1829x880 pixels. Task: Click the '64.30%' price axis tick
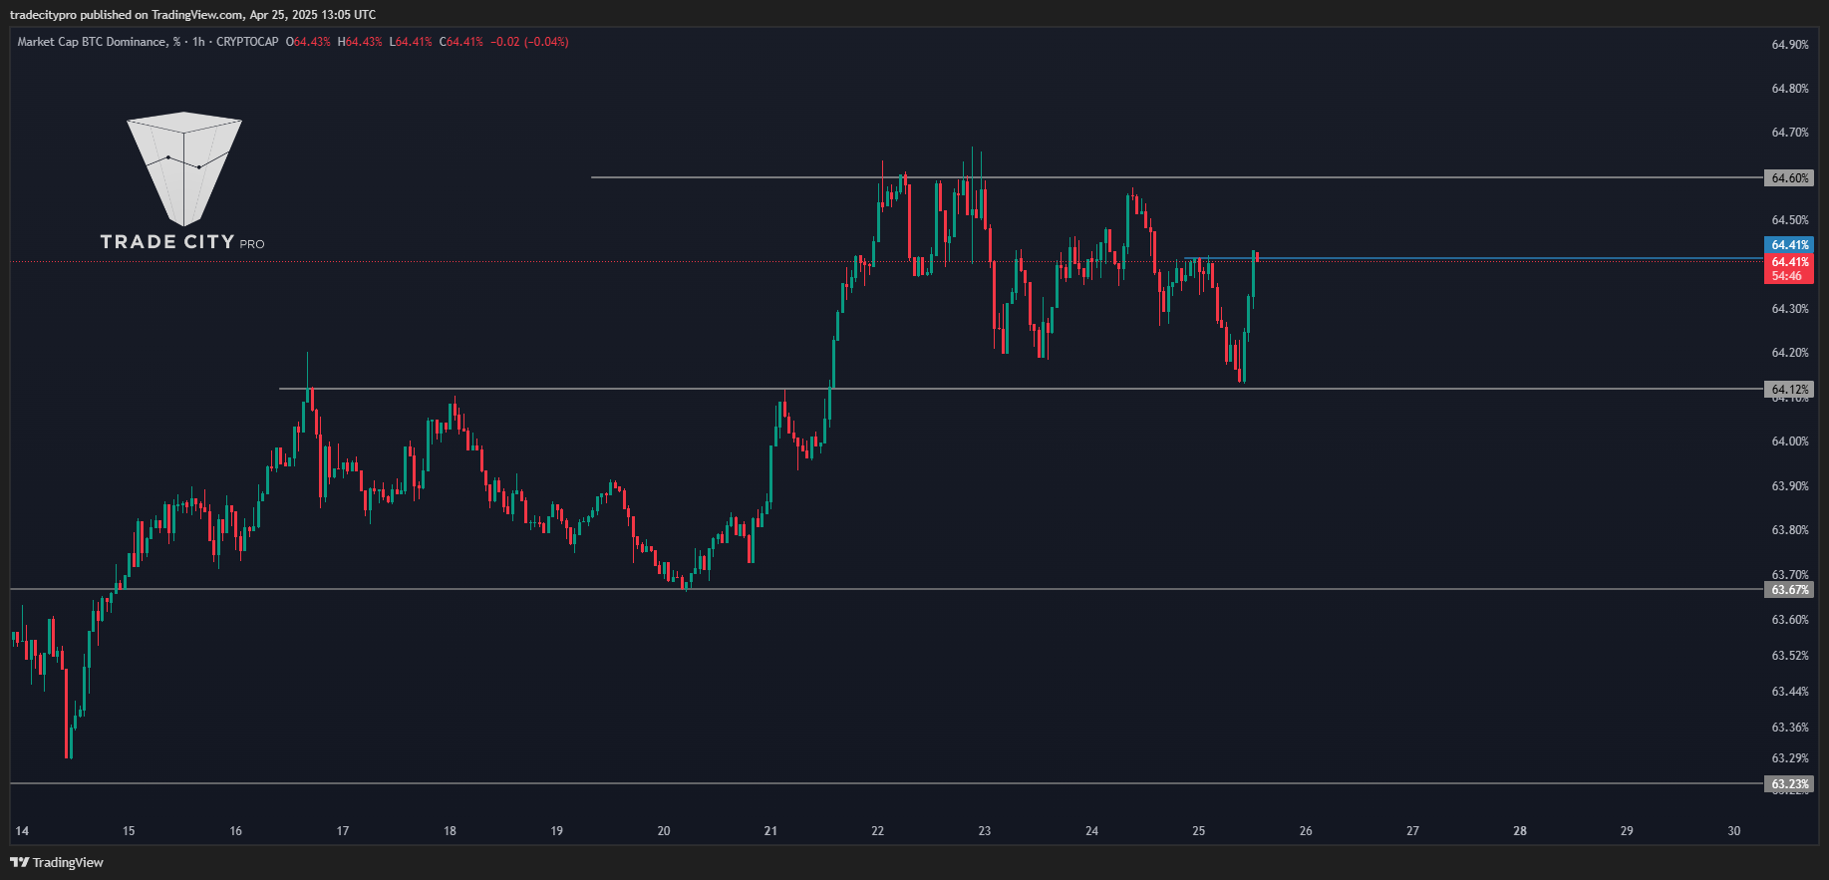click(x=1790, y=309)
